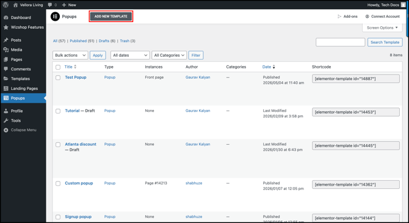Click the Landing Pages icon in sidebar

coord(5,88)
